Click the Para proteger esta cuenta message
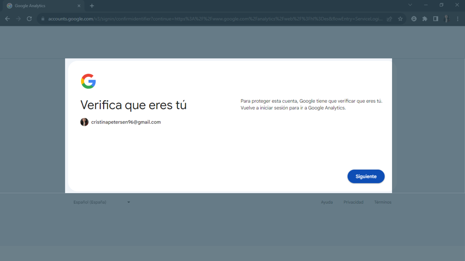465x261 pixels. tap(312, 104)
